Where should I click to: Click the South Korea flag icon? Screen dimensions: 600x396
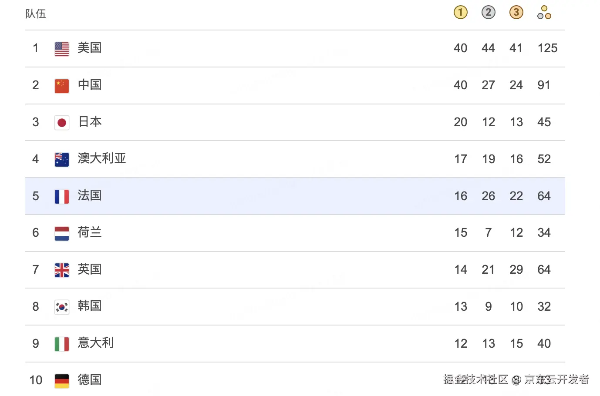pyautogui.click(x=62, y=307)
